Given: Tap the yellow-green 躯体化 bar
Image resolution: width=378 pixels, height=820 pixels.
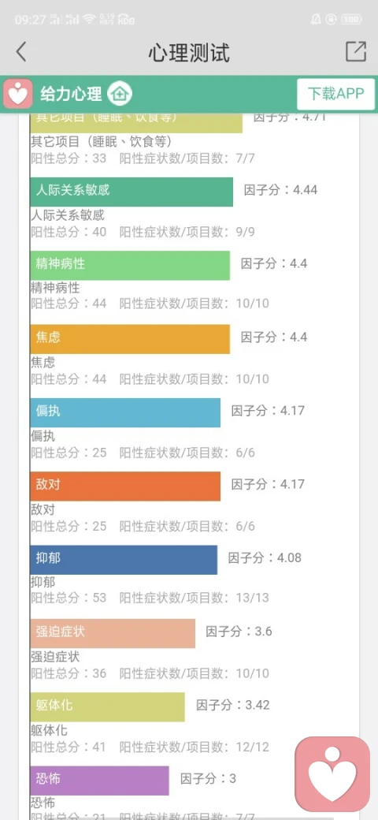Looking at the screenshot, I should pos(108,707).
